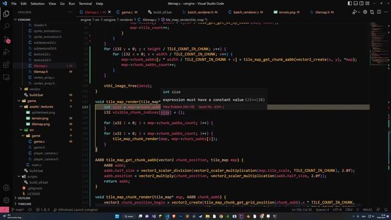The width and height of the screenshot is (391, 220).
Task: Open tilemap.png in the explorer tree
Action: point(41,124)
